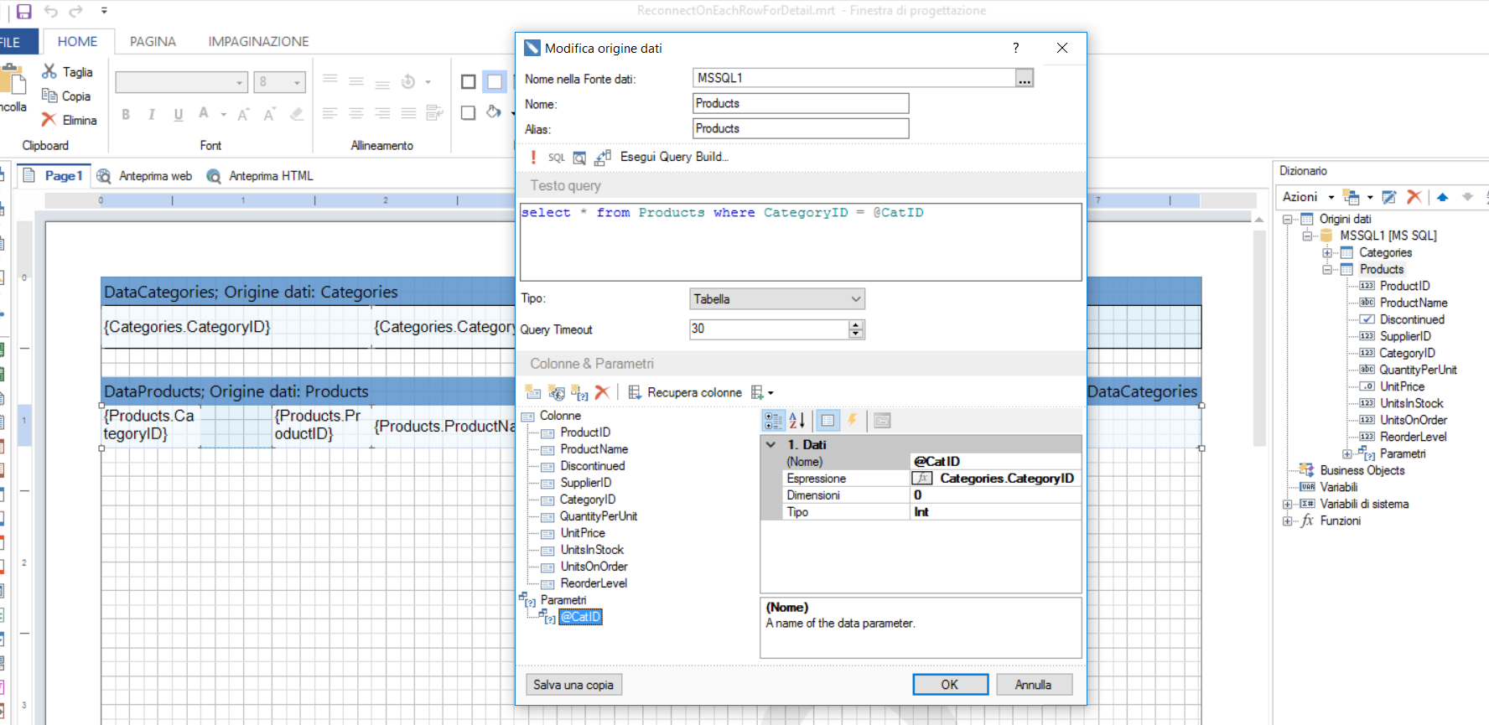
Task: Open the font name combo box
Action: [181, 82]
